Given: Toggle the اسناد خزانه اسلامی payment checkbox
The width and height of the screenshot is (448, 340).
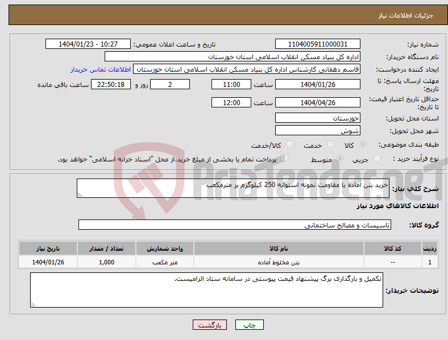Looking at the screenshot, I should [x=284, y=158].
